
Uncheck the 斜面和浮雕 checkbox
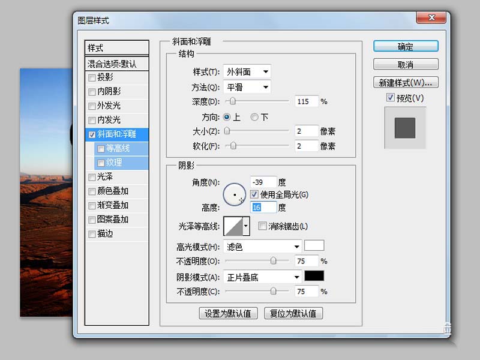point(92,134)
